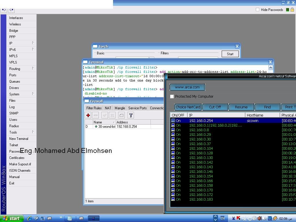Select the 192.168.0.8 row in netcut list
This screenshot has height=222, width=296.
pyautogui.click(x=233, y=130)
